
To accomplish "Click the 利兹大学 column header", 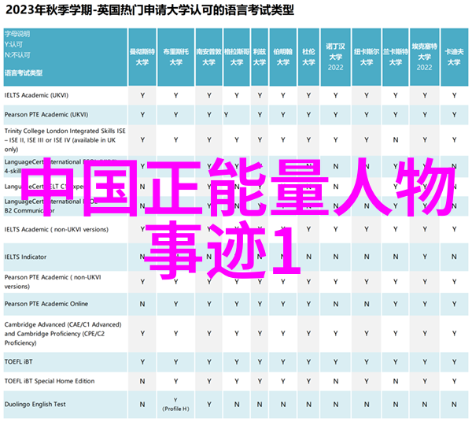I will (260, 57).
